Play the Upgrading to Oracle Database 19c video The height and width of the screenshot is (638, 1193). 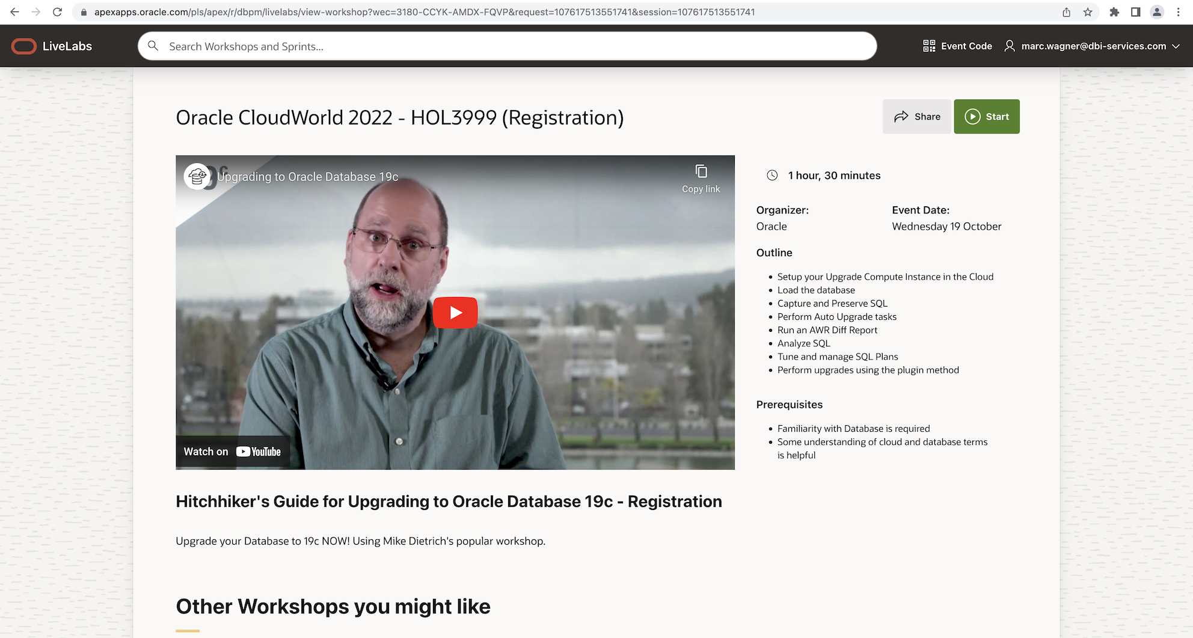click(455, 313)
